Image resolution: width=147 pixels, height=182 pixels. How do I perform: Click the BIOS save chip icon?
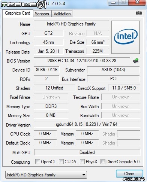(136, 60)
